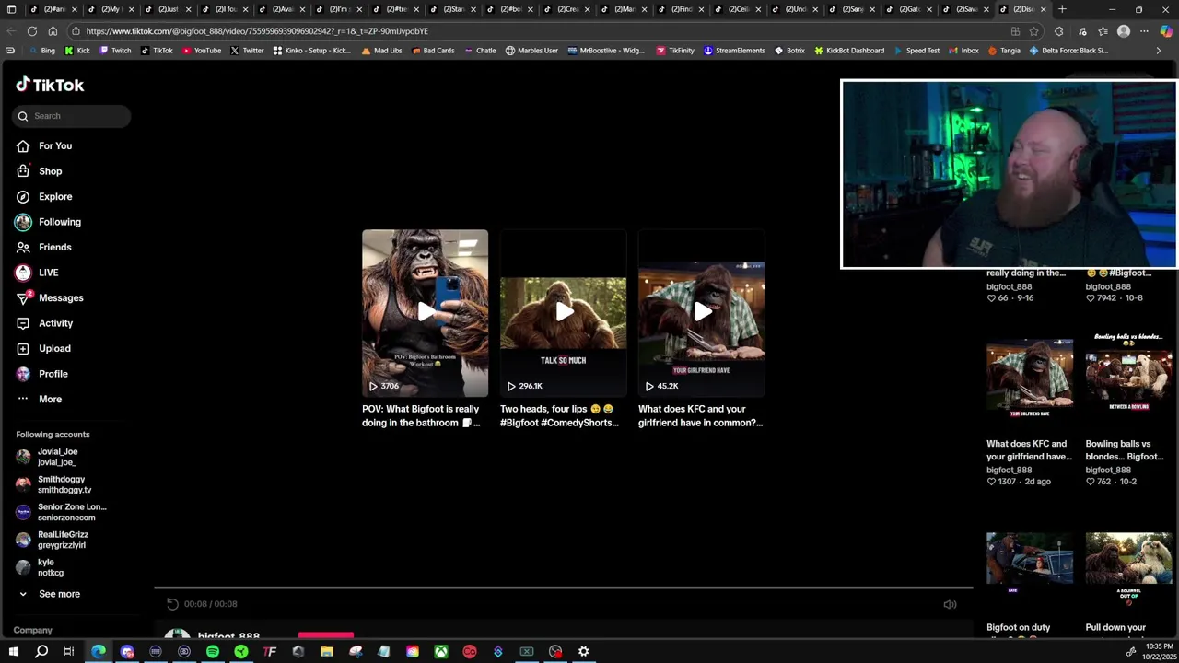Screen dimensions: 1179x663
Task: Click into the TikTok Search field
Action: point(72,116)
